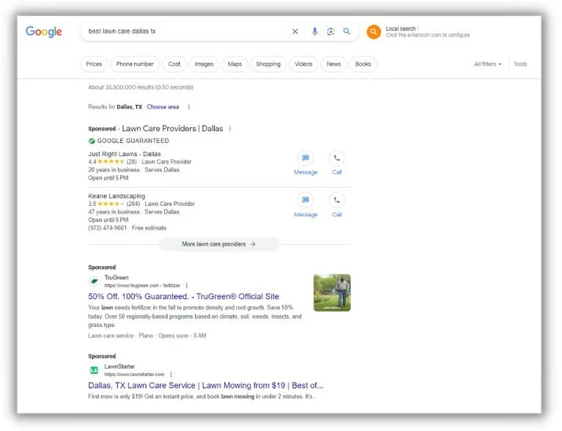
Task: Click the TruGreen advertiser name
Action: click(117, 278)
